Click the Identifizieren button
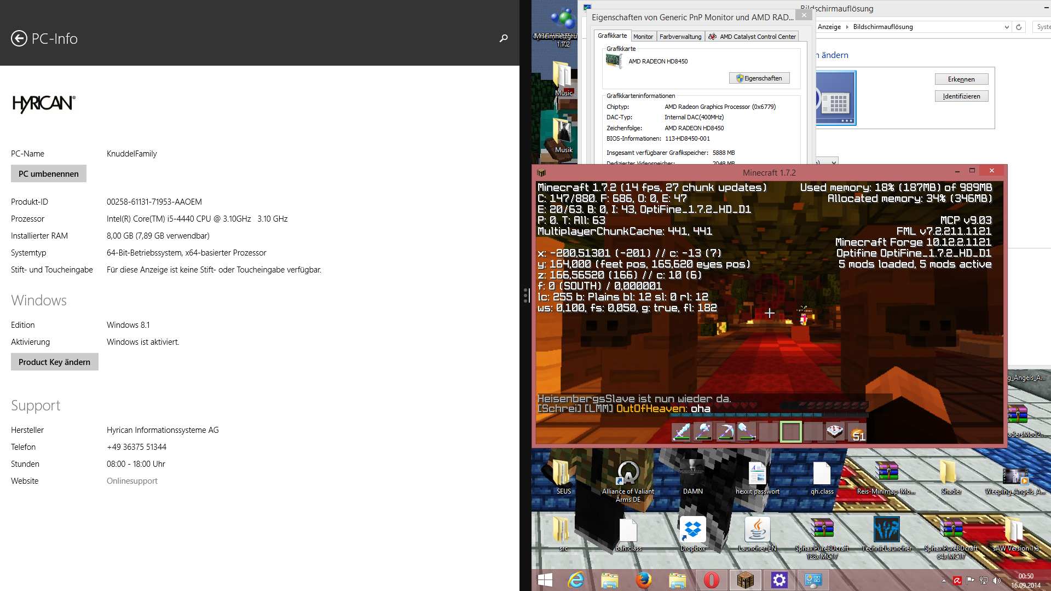 [x=961, y=96]
